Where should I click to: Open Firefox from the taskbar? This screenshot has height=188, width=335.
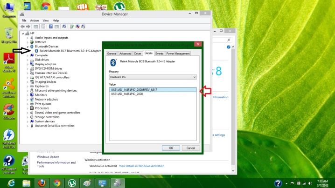[x=42, y=183]
